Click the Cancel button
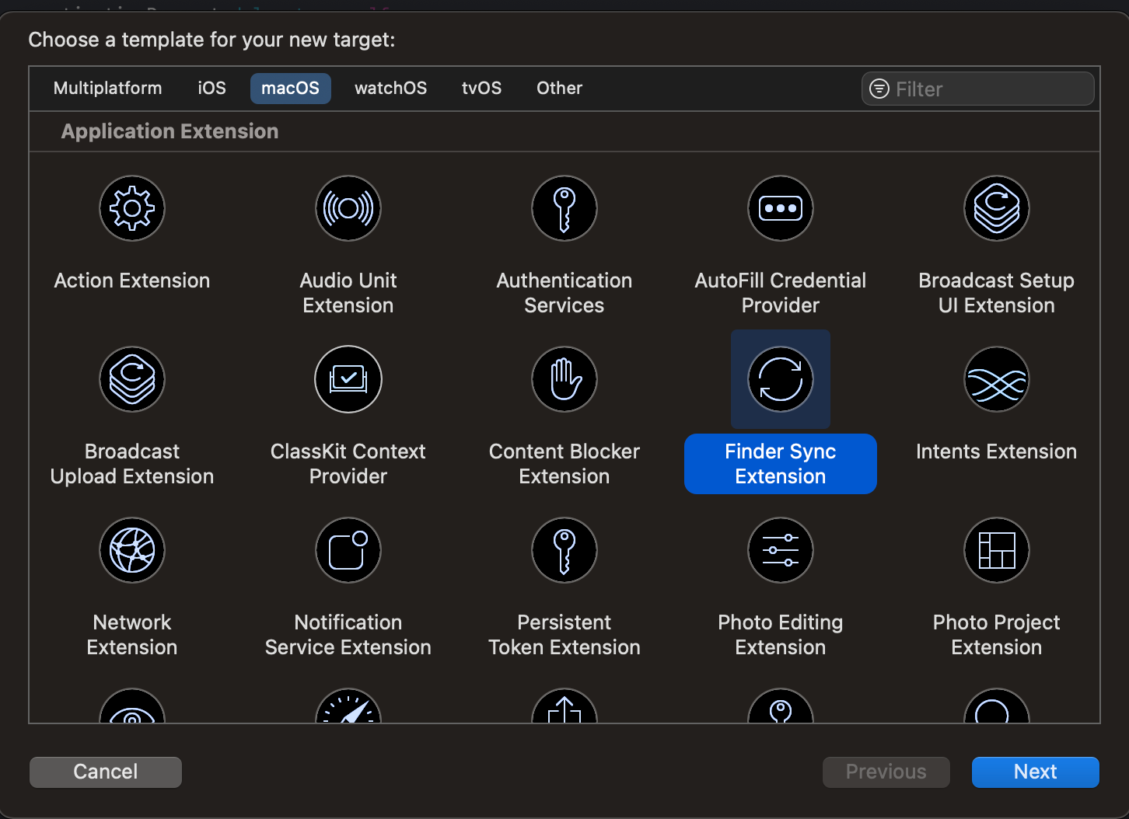This screenshot has height=819, width=1129. coord(106,772)
